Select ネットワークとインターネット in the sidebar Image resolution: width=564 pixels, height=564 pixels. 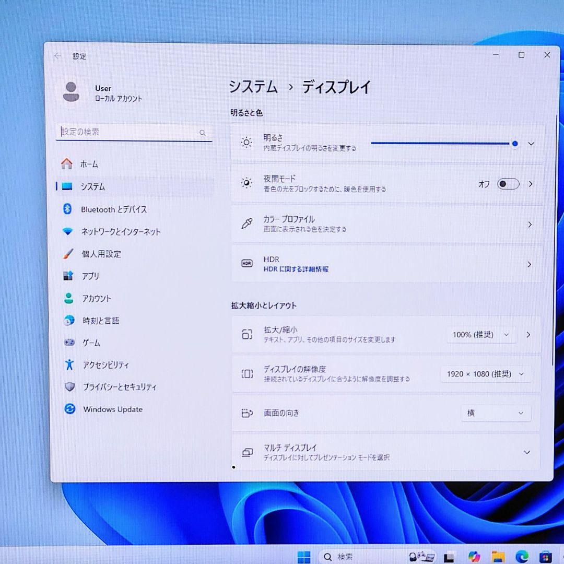pyautogui.click(x=121, y=232)
